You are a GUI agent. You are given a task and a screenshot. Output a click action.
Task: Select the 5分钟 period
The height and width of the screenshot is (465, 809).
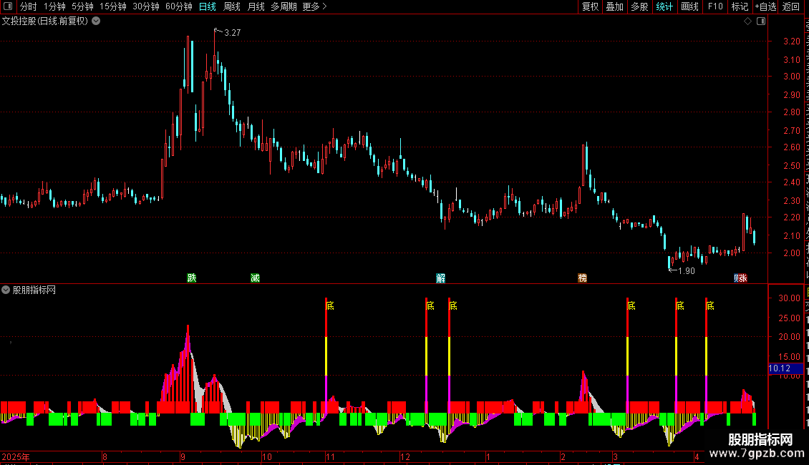pyautogui.click(x=82, y=6)
